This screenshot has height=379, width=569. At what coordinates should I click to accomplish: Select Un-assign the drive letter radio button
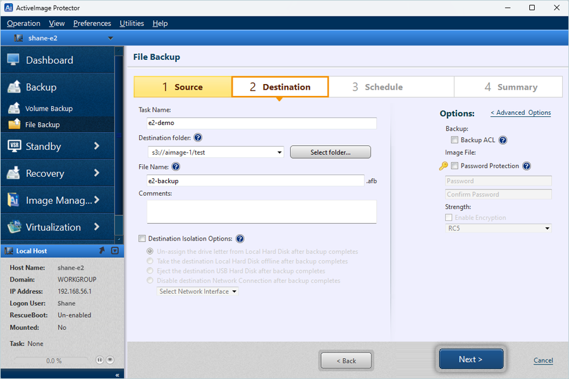[150, 251]
